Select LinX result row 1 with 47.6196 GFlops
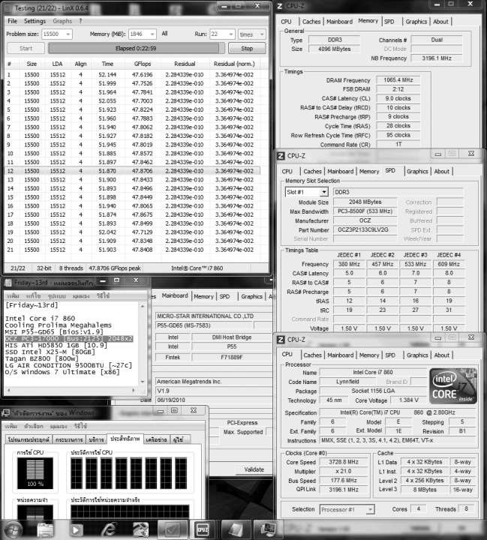487x540 pixels. coord(132,75)
